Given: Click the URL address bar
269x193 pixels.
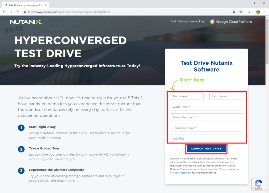Looking at the screenshot, I should click(x=127, y=12).
